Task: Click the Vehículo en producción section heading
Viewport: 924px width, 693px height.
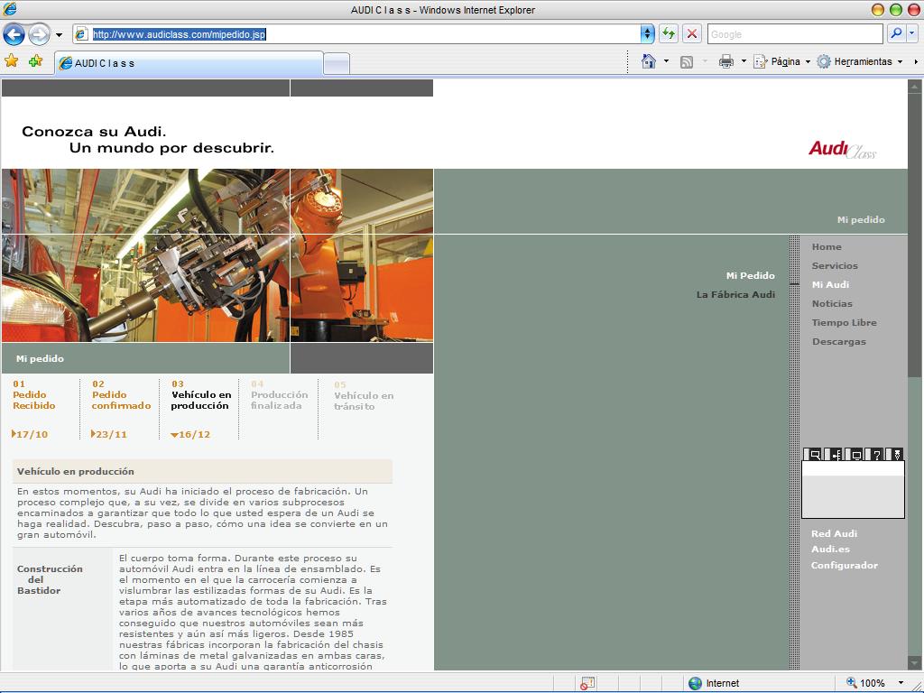Action: coord(76,471)
